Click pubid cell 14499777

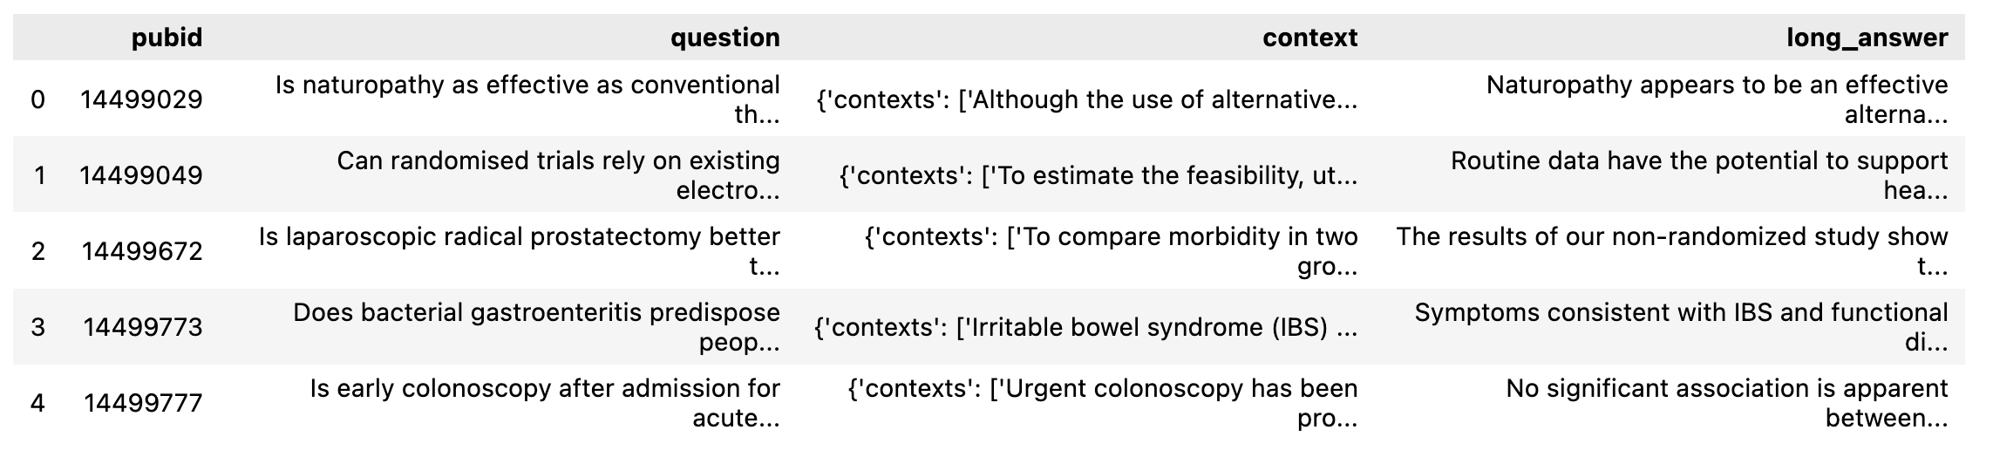coord(142,403)
